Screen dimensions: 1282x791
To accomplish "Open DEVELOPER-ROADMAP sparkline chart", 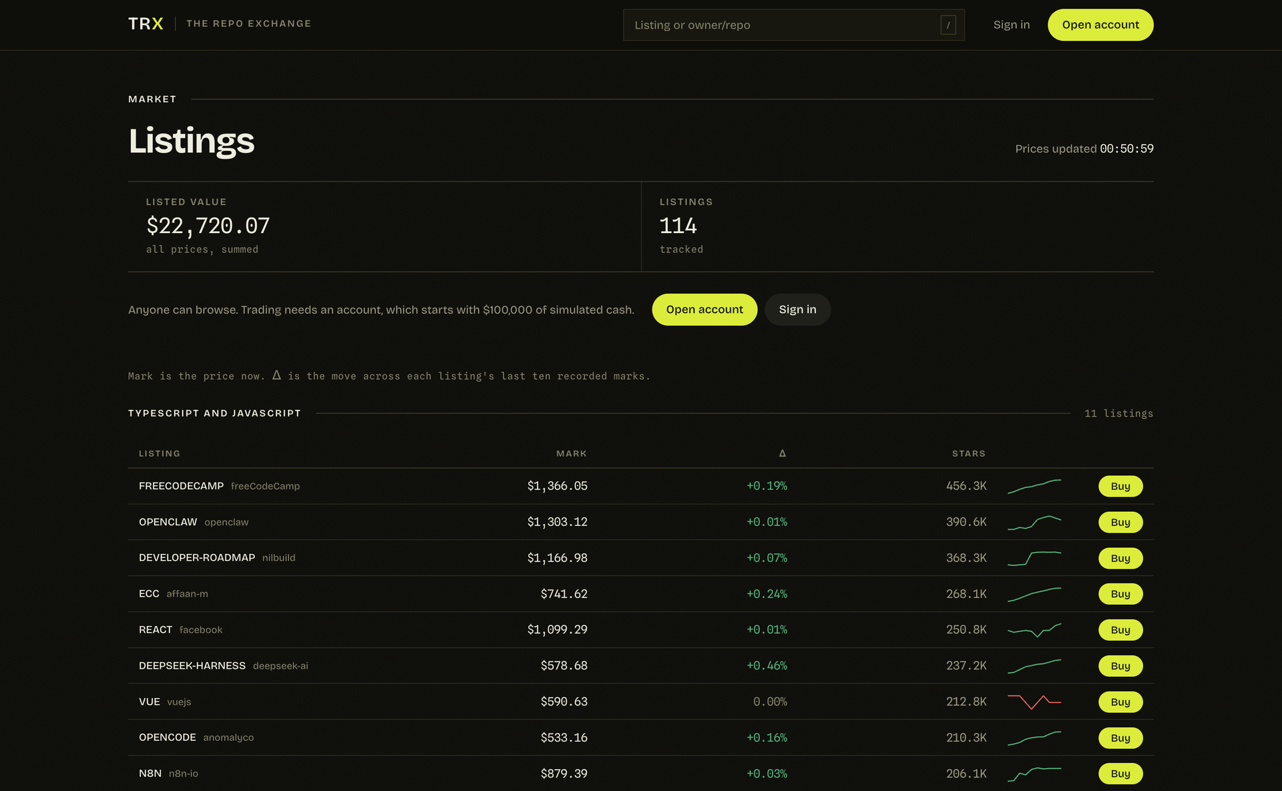I will tap(1034, 558).
